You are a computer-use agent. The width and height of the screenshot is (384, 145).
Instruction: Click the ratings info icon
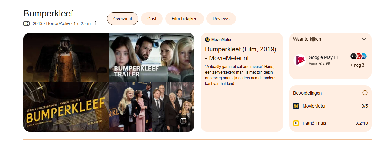[365, 93]
